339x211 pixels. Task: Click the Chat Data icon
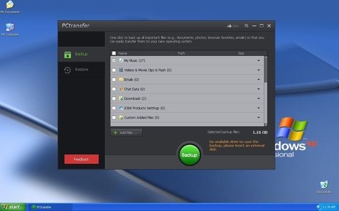tap(121, 89)
